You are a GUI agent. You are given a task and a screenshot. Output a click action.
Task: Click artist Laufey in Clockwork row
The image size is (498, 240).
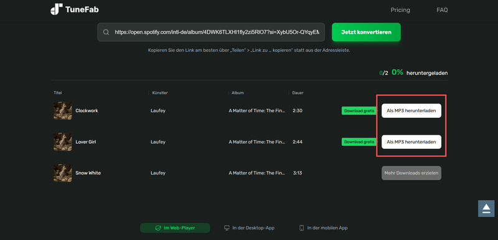click(158, 110)
